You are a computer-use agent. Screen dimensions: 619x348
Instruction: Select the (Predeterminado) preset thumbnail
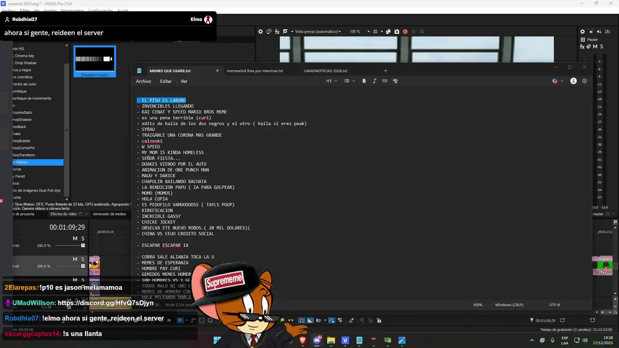click(x=95, y=61)
